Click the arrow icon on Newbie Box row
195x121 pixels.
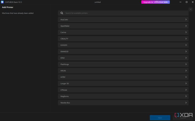point(186,103)
